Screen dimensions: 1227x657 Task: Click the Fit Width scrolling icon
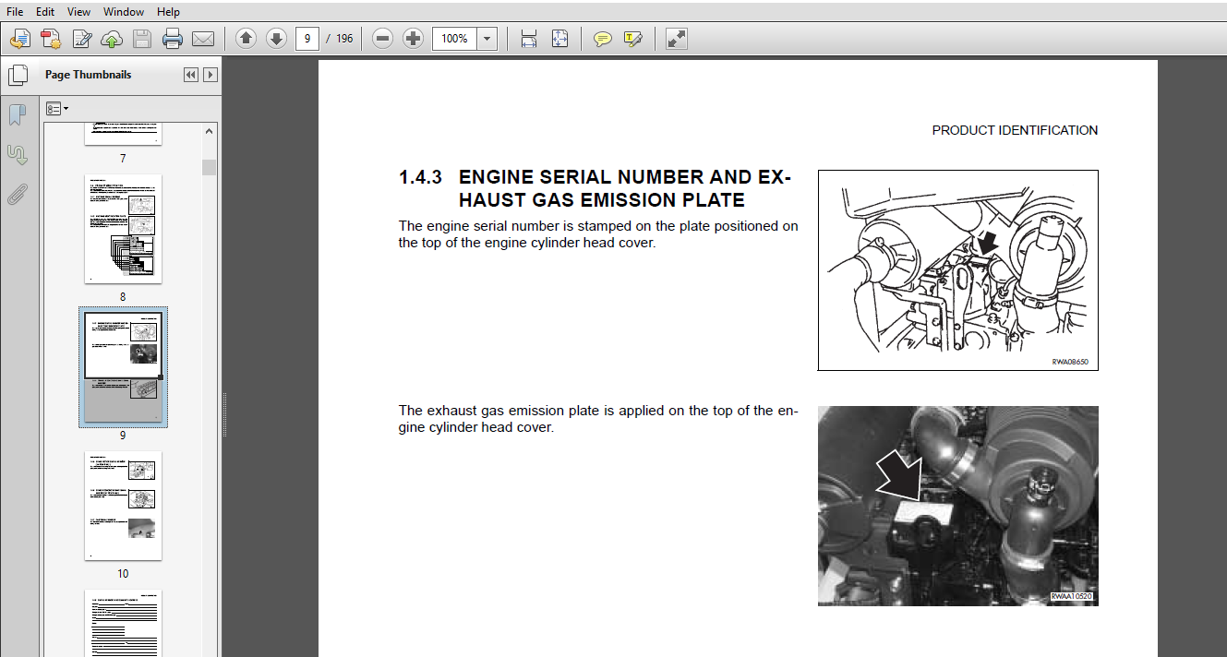529,39
